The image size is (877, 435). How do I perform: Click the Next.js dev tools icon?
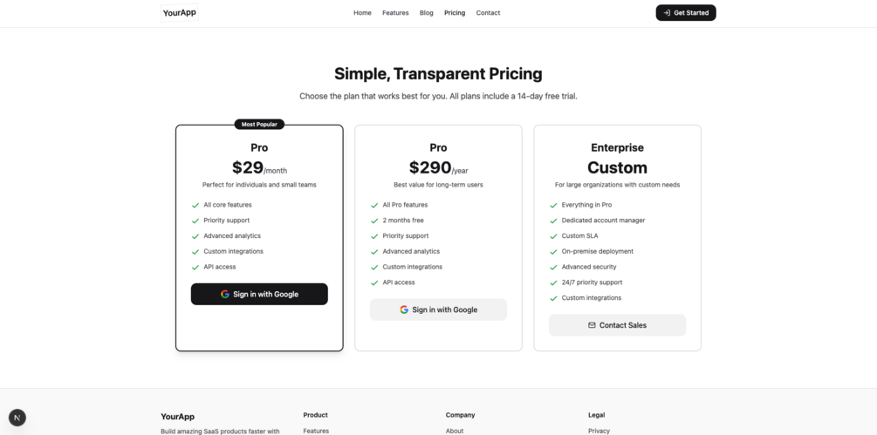17,418
